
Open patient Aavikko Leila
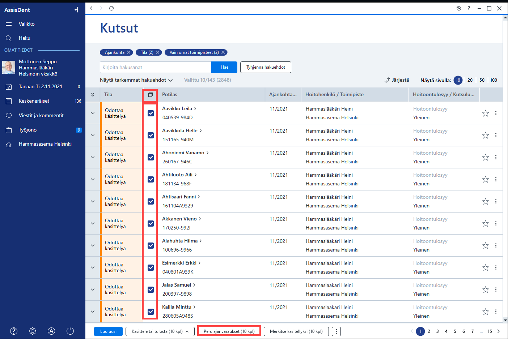(x=179, y=108)
